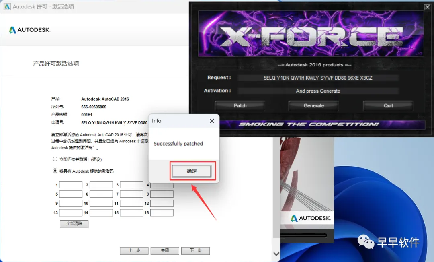Click the scrollbar down arrow in Autodesk window

tap(276, 254)
